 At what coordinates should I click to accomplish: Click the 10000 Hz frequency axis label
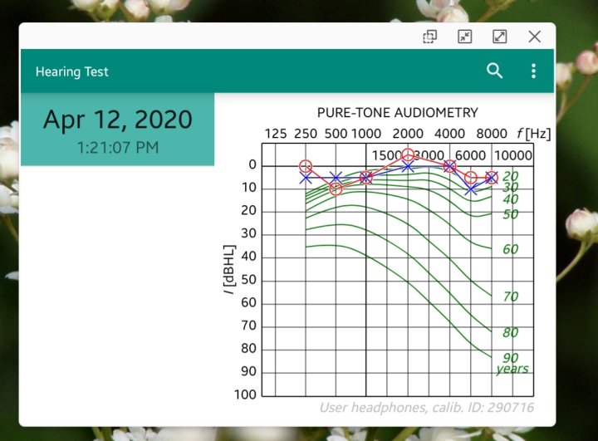(x=512, y=155)
